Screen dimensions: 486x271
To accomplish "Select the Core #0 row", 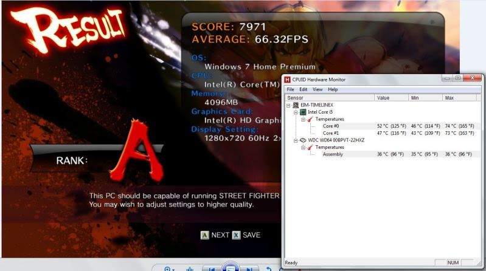I will (383, 126).
